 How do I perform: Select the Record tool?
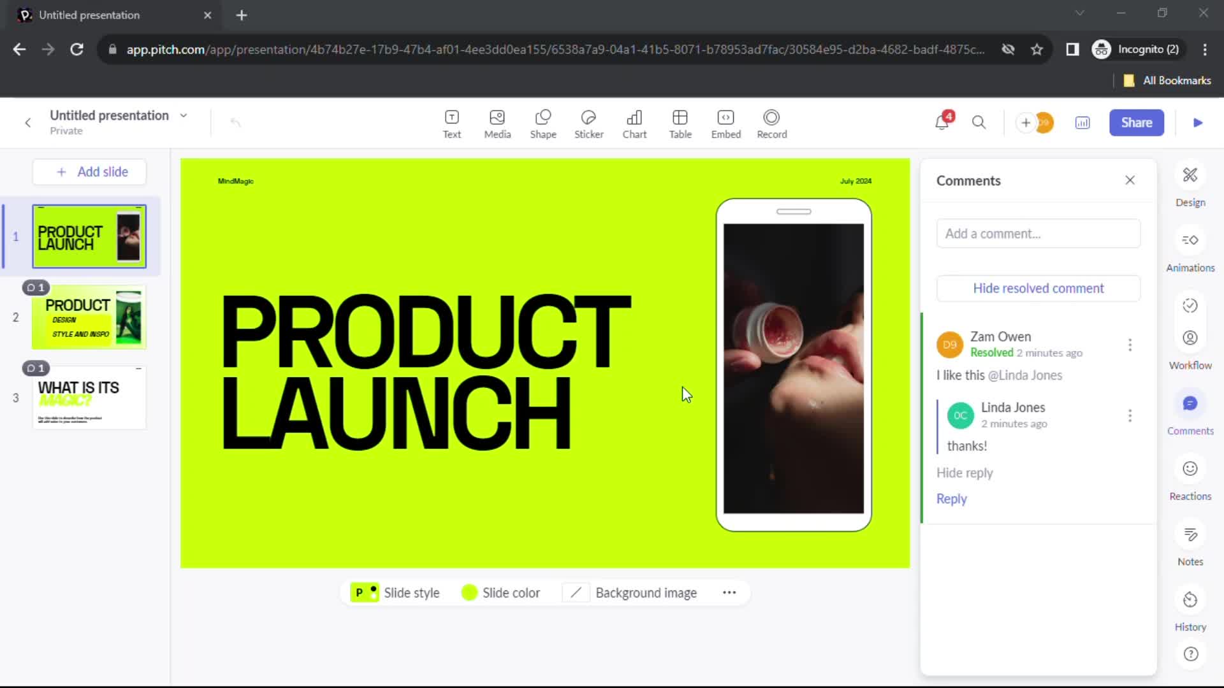click(x=772, y=123)
